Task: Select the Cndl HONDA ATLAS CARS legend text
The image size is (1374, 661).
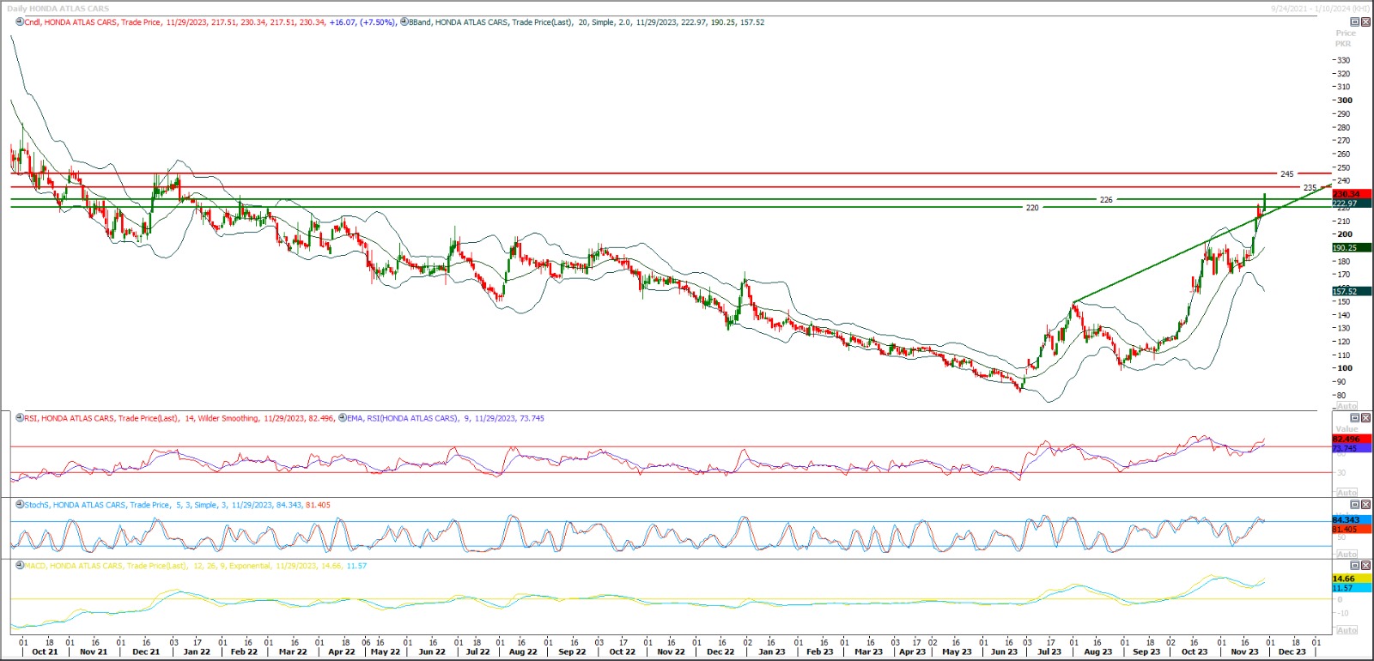Action: 210,22
